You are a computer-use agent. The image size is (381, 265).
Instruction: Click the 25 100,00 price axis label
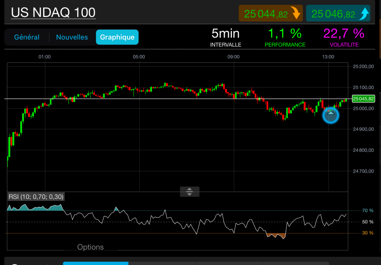point(363,88)
